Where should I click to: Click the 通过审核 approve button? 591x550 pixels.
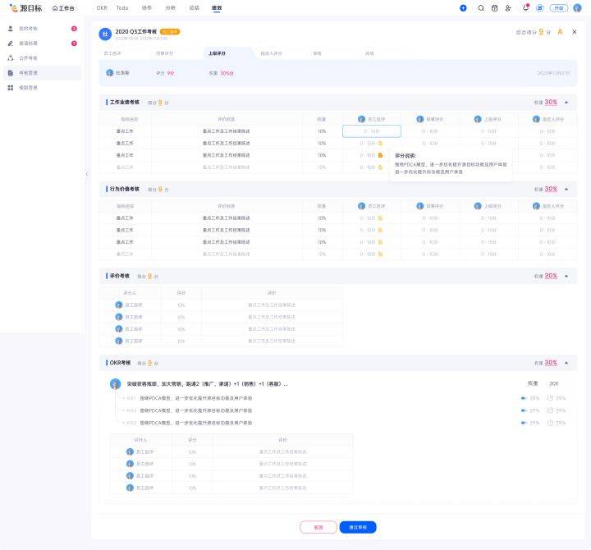click(358, 527)
